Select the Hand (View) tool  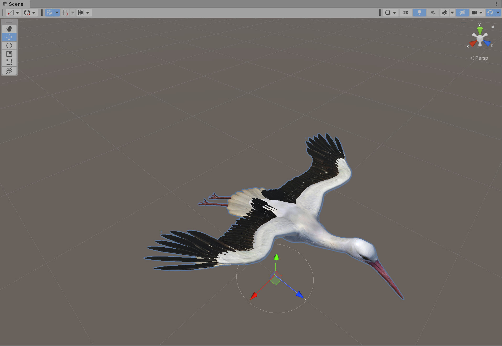coord(9,29)
